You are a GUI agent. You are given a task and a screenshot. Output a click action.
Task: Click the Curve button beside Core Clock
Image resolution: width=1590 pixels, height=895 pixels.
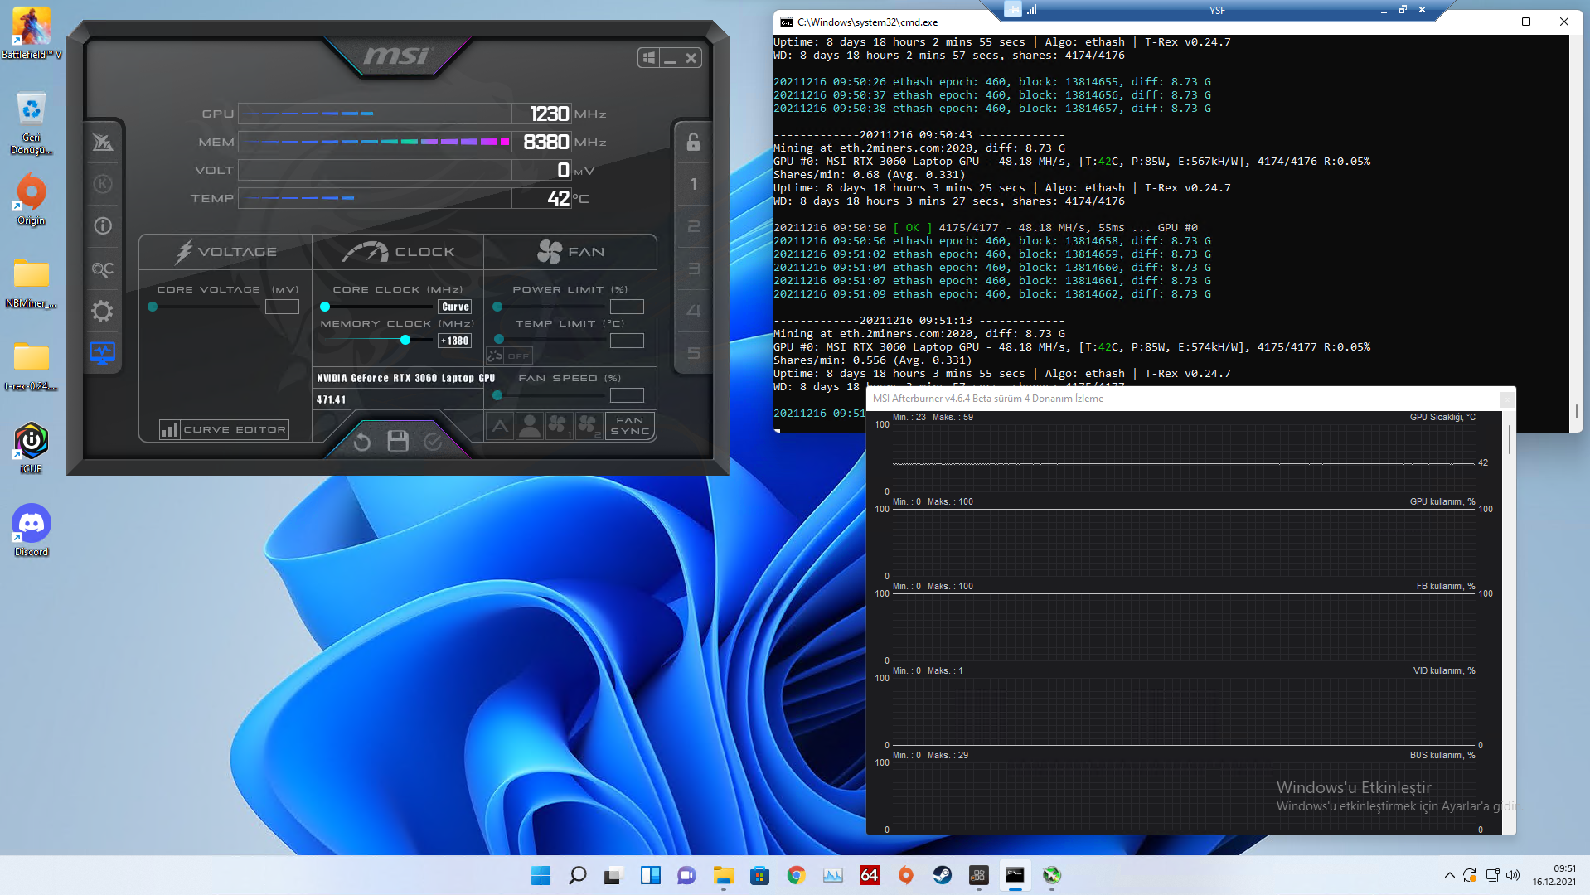coord(454,307)
